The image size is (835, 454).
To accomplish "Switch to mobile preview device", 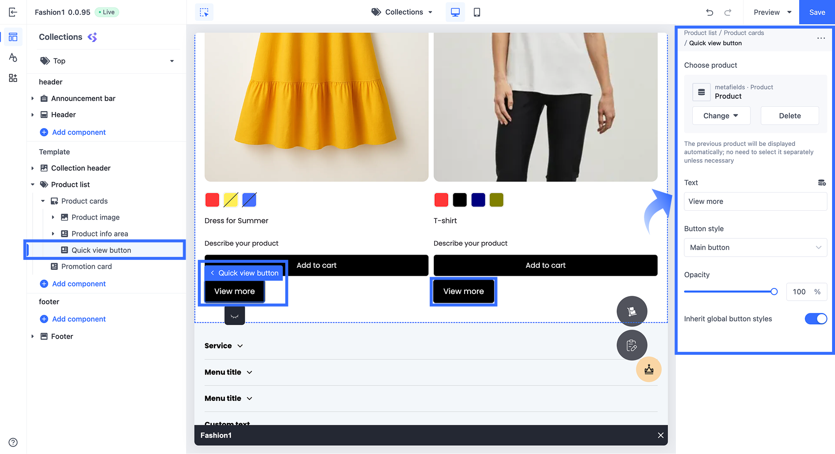I will pyautogui.click(x=476, y=12).
